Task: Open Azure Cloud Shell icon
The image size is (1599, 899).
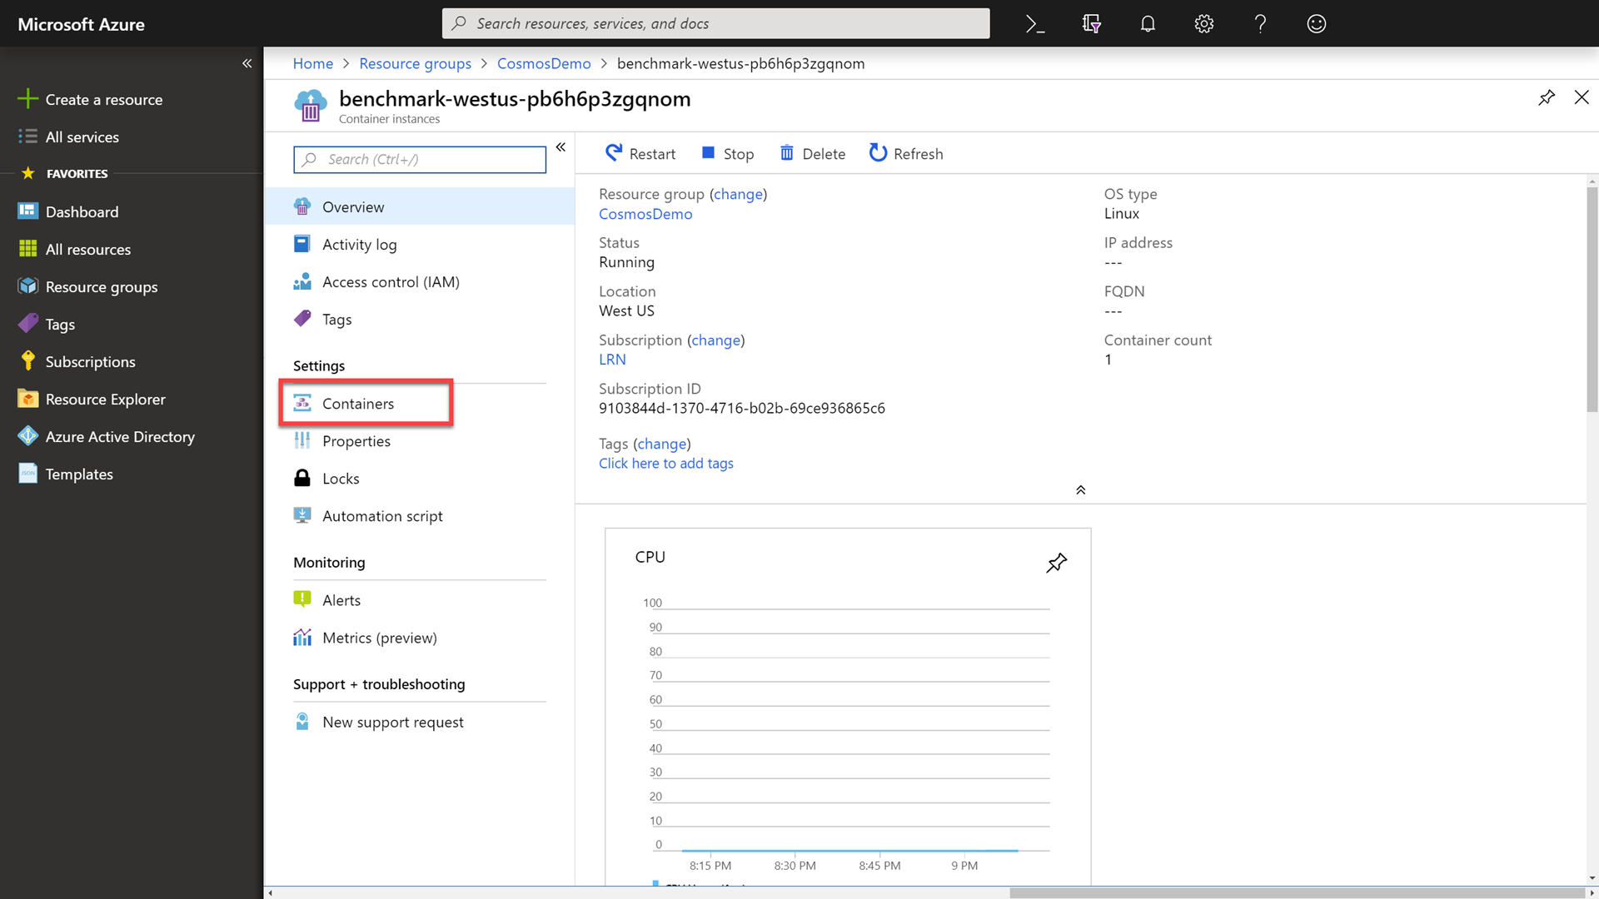Action: [x=1035, y=24]
